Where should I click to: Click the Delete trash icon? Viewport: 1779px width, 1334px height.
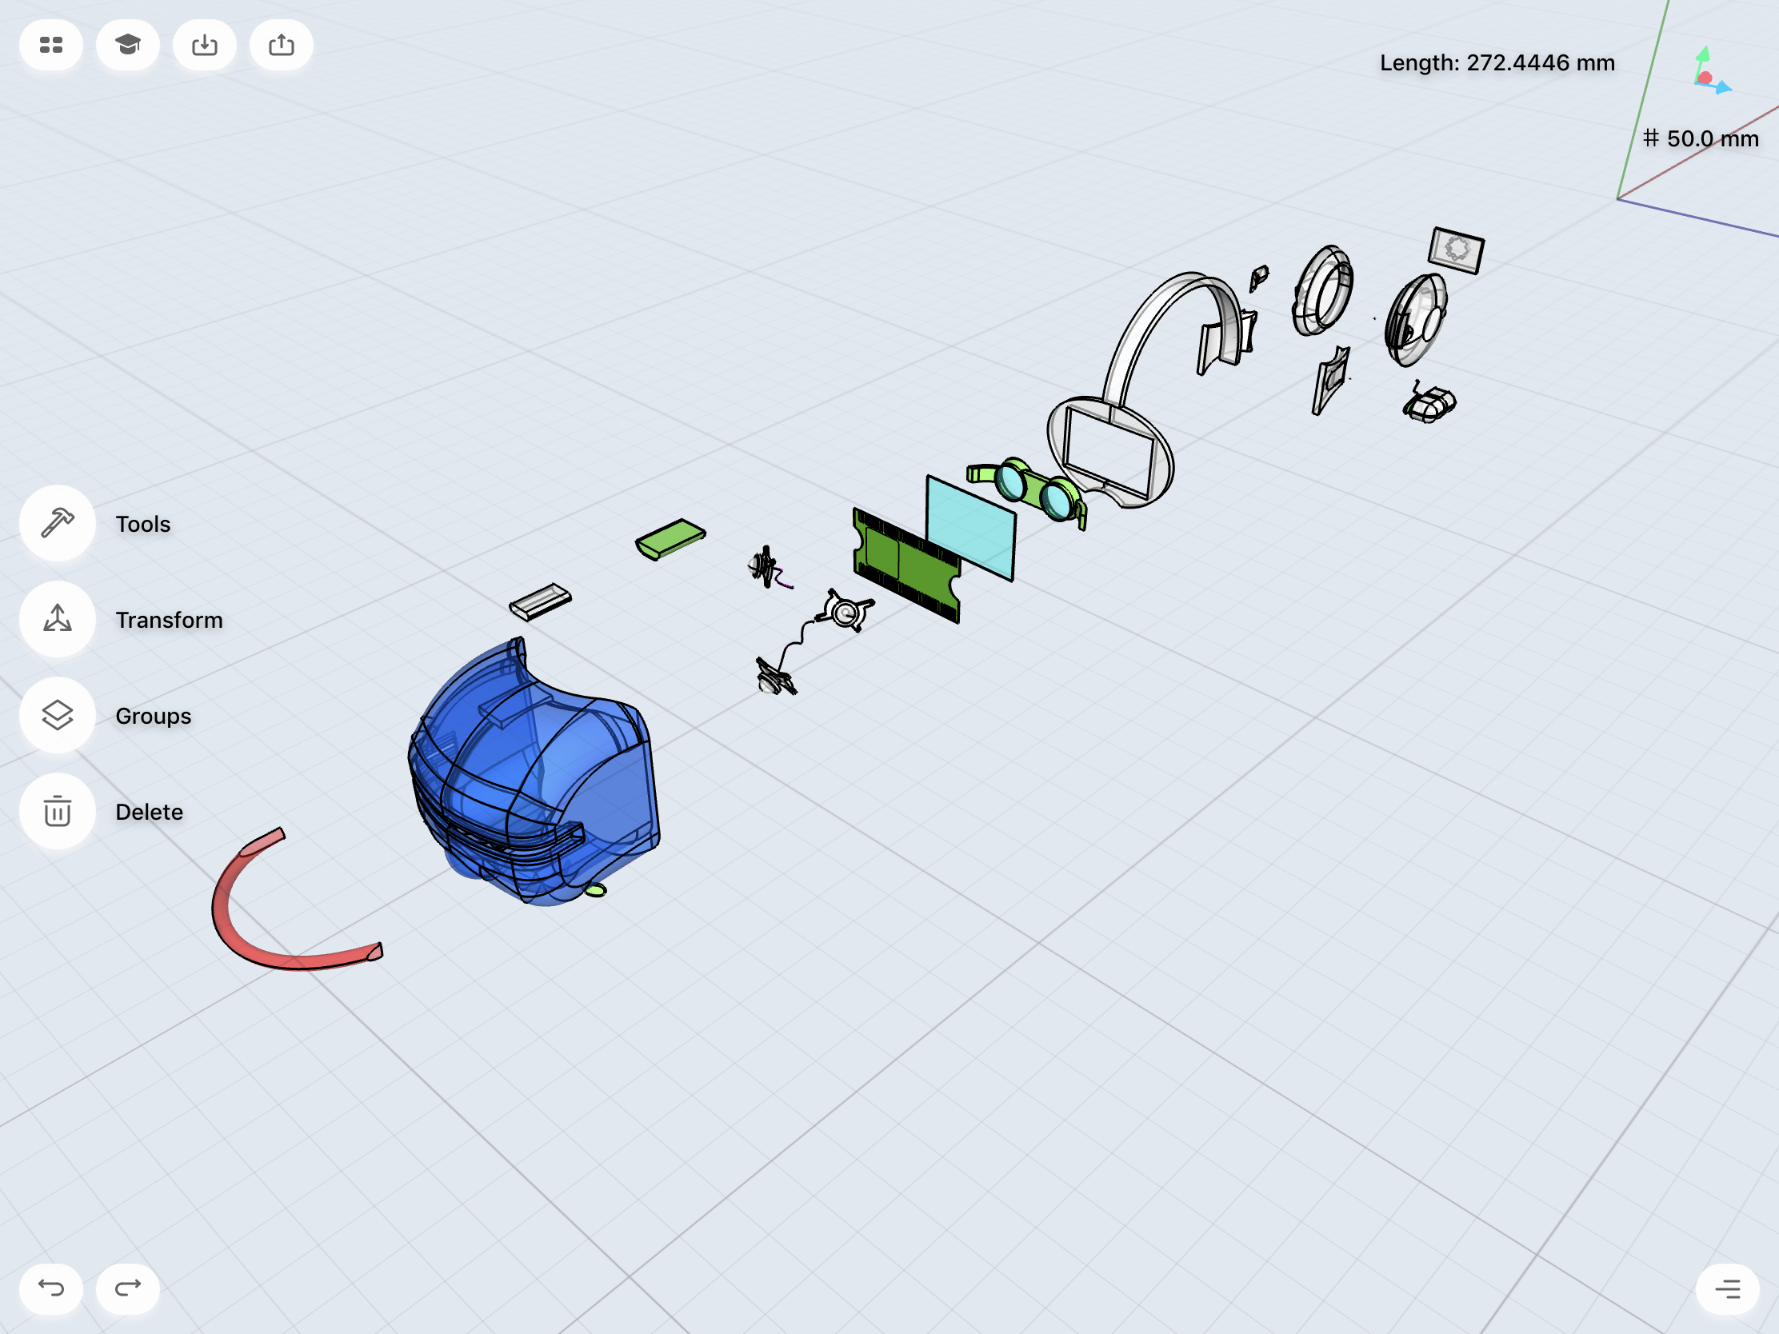tap(57, 810)
